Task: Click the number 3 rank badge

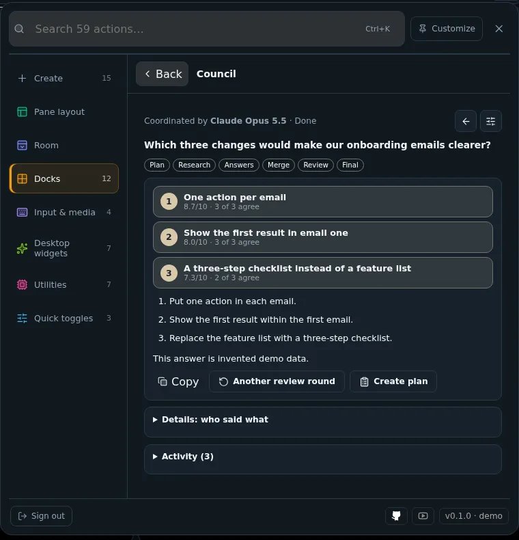Action: [x=169, y=273]
